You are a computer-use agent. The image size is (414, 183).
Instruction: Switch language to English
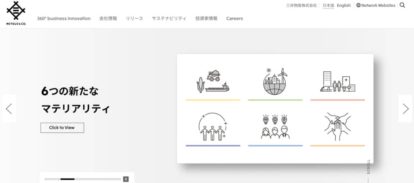pyautogui.click(x=344, y=6)
